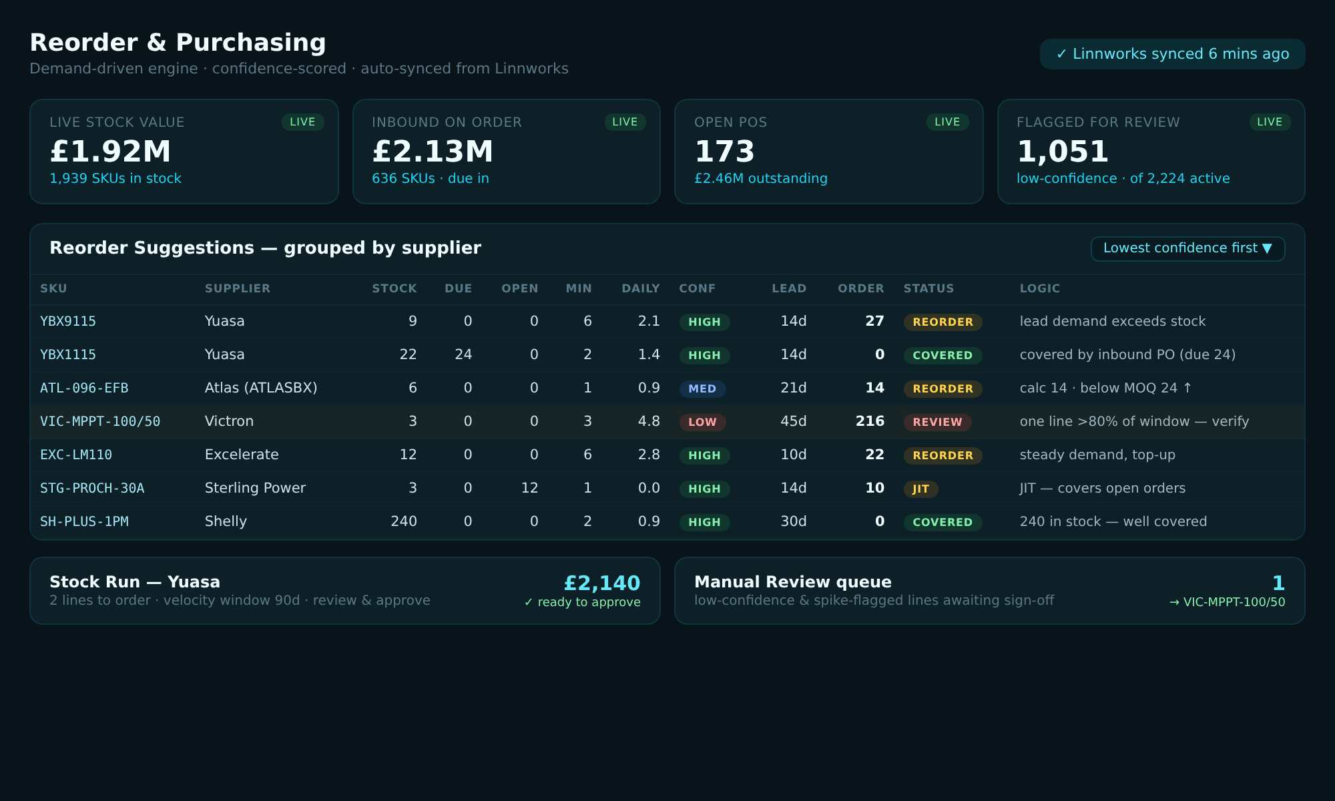This screenshot has width=1335, height=801.
Task: Click the JIT status badge for STG-PROCH-30A
Action: pyautogui.click(x=920, y=489)
